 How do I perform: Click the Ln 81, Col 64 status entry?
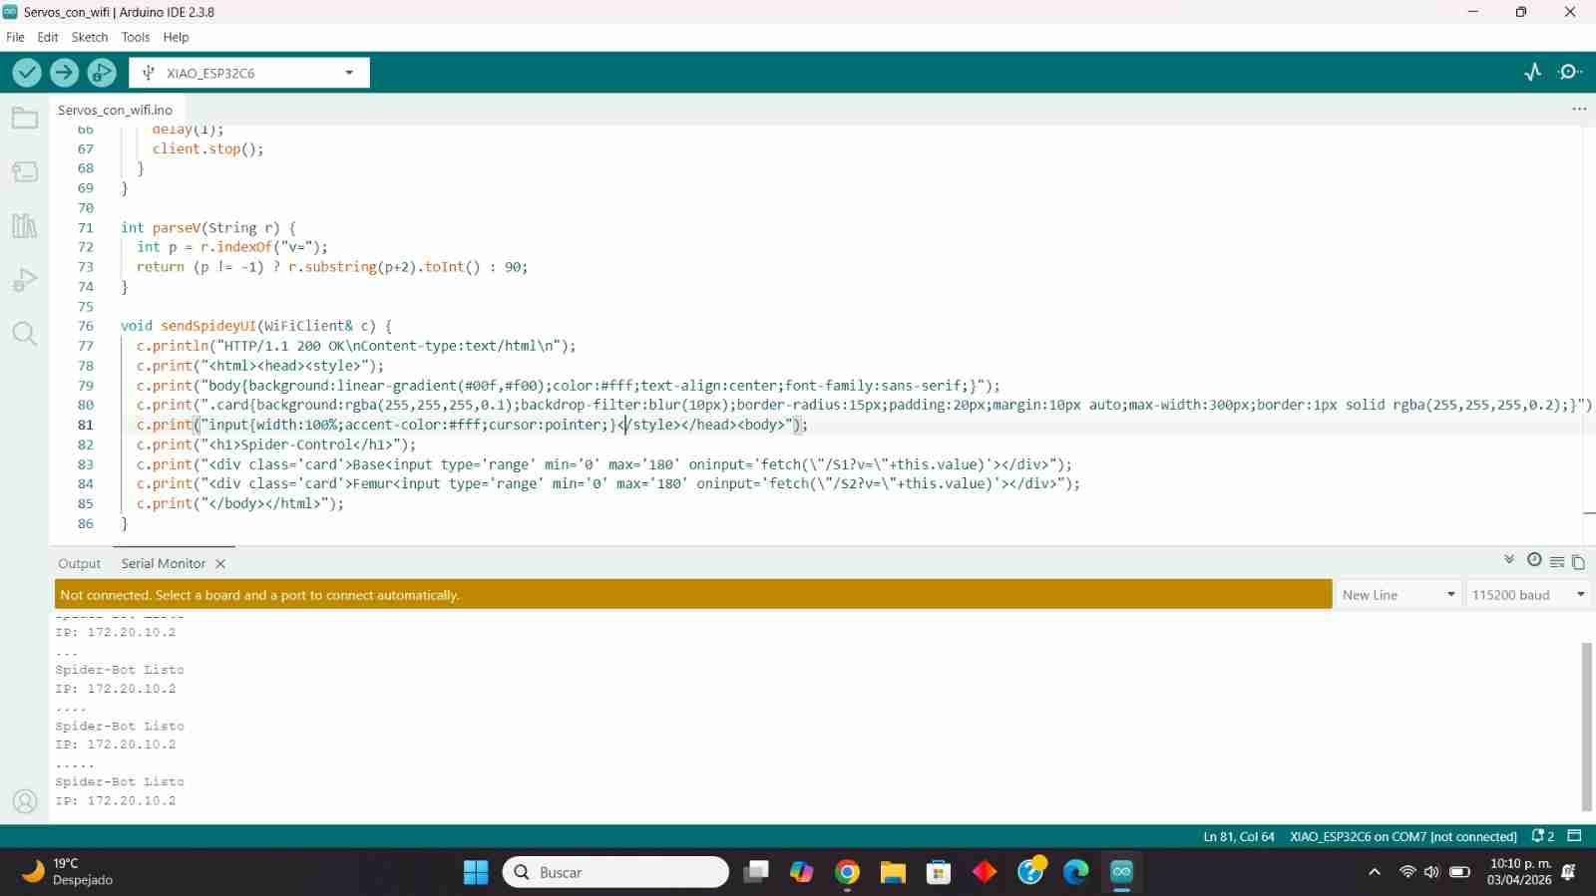1239,837
